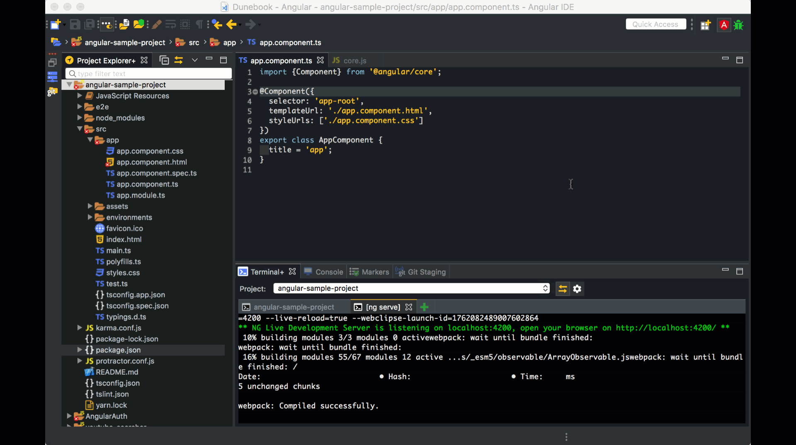Click the git icon in left trim

(52, 91)
